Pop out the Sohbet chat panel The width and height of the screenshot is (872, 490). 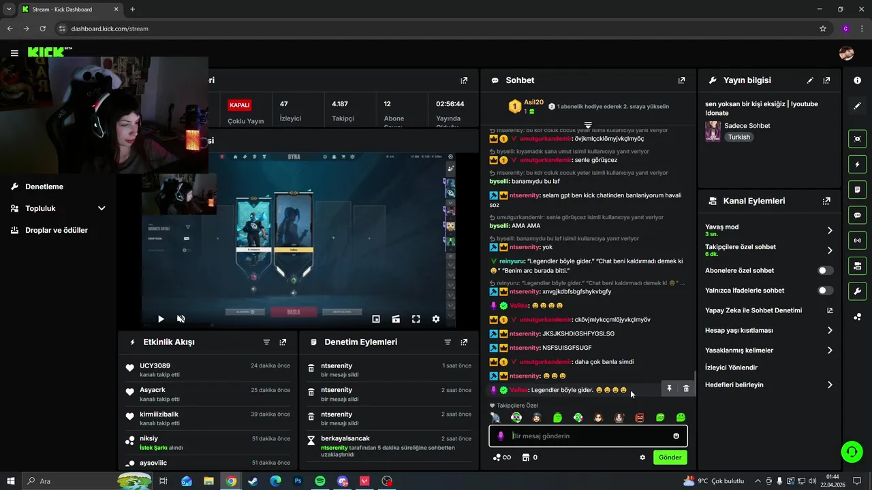coord(681,80)
